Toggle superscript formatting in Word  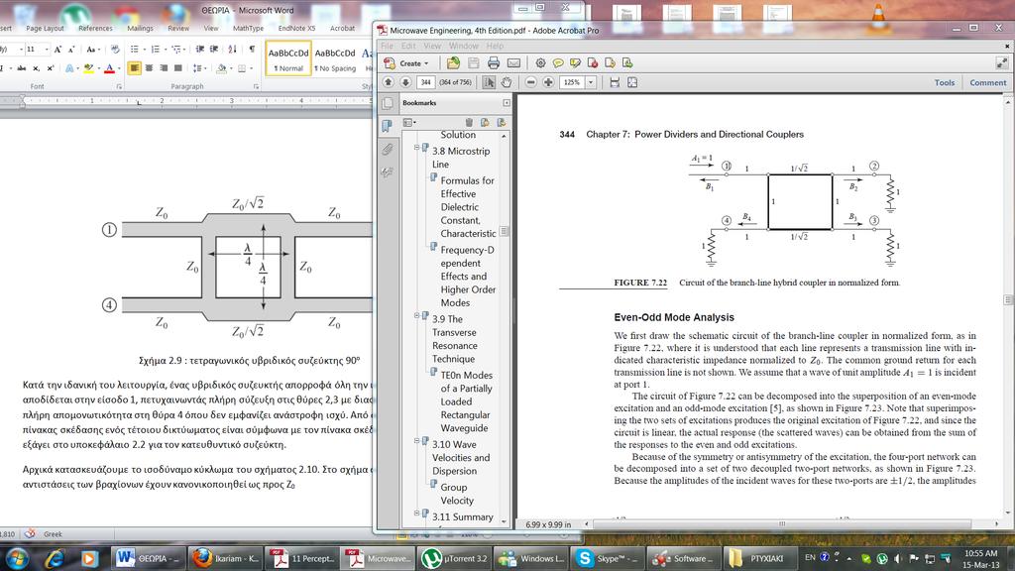[x=51, y=68]
